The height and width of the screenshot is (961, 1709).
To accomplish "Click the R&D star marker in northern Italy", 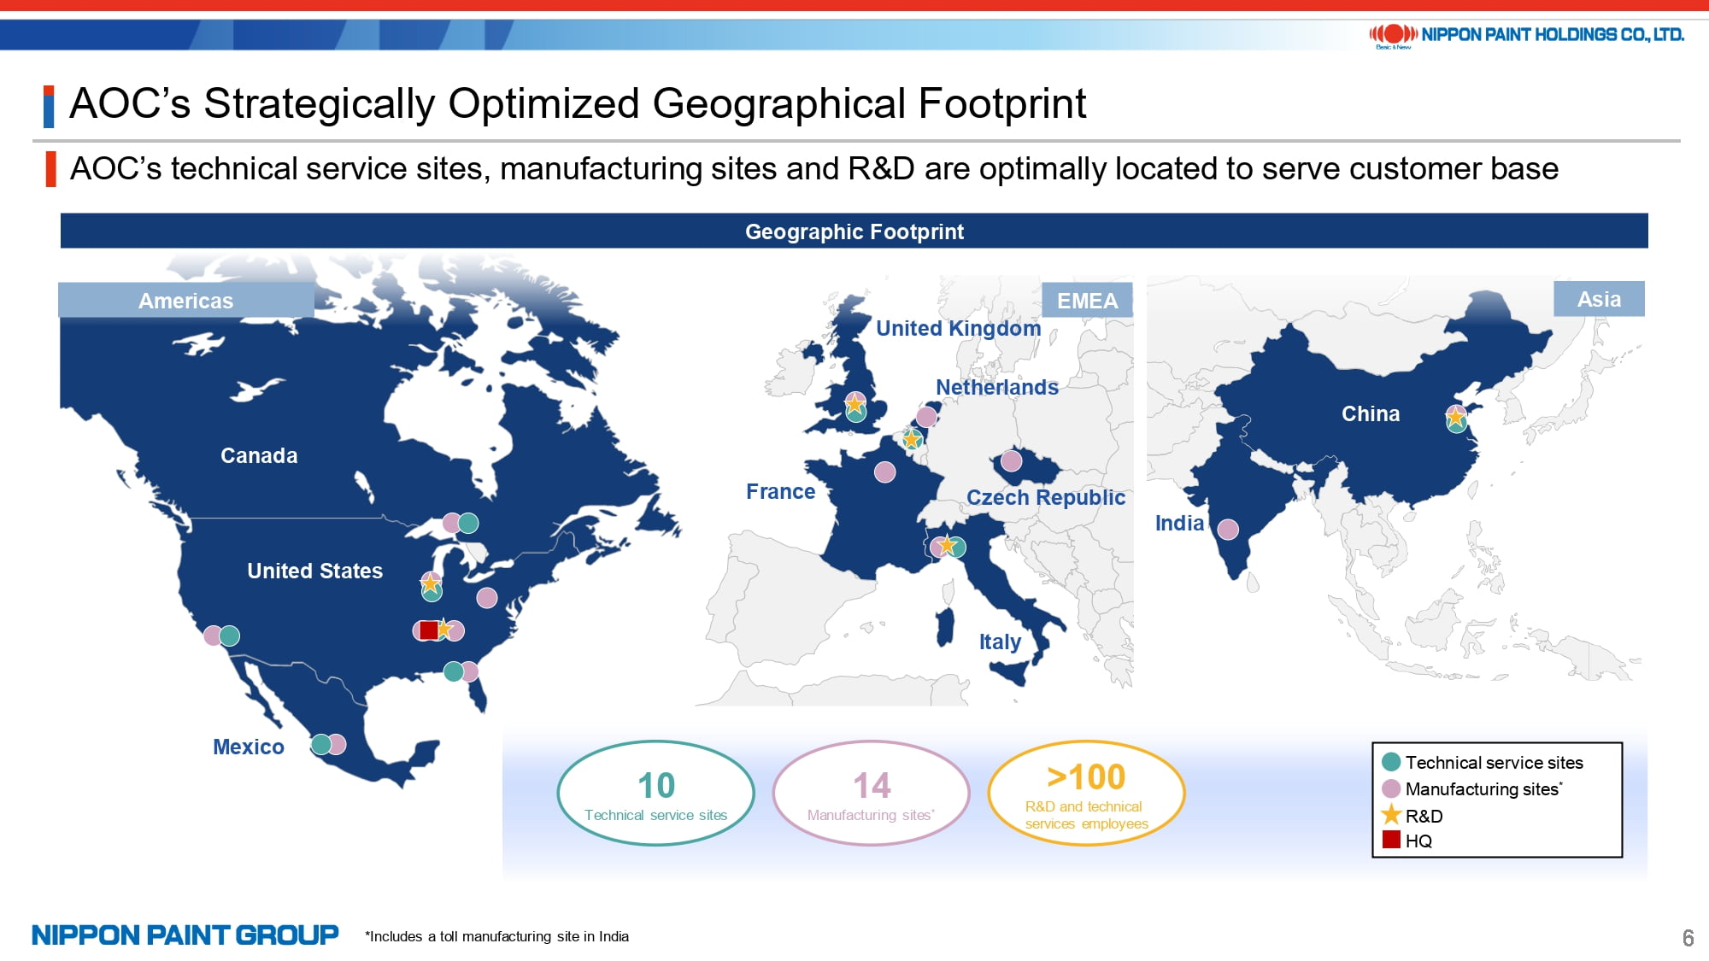I will 946,544.
